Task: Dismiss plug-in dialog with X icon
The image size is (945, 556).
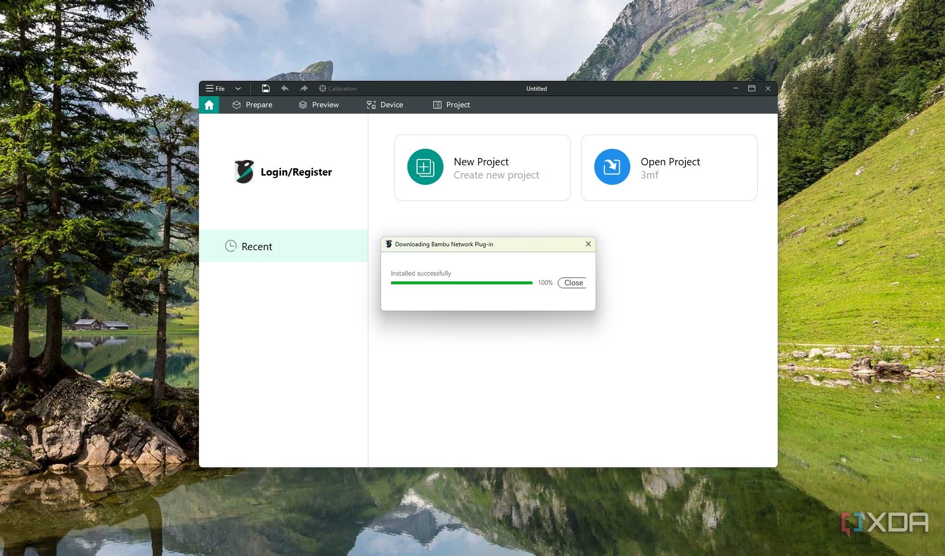Action: click(588, 244)
